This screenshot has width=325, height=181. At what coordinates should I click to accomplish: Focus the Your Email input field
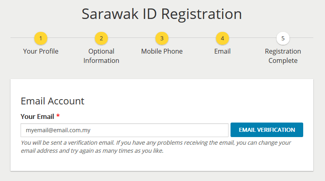(x=124, y=130)
